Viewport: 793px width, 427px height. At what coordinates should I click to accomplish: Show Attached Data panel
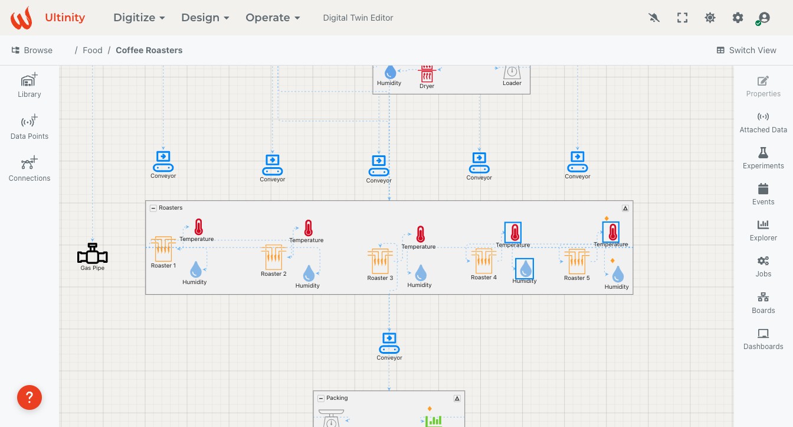[x=763, y=122]
